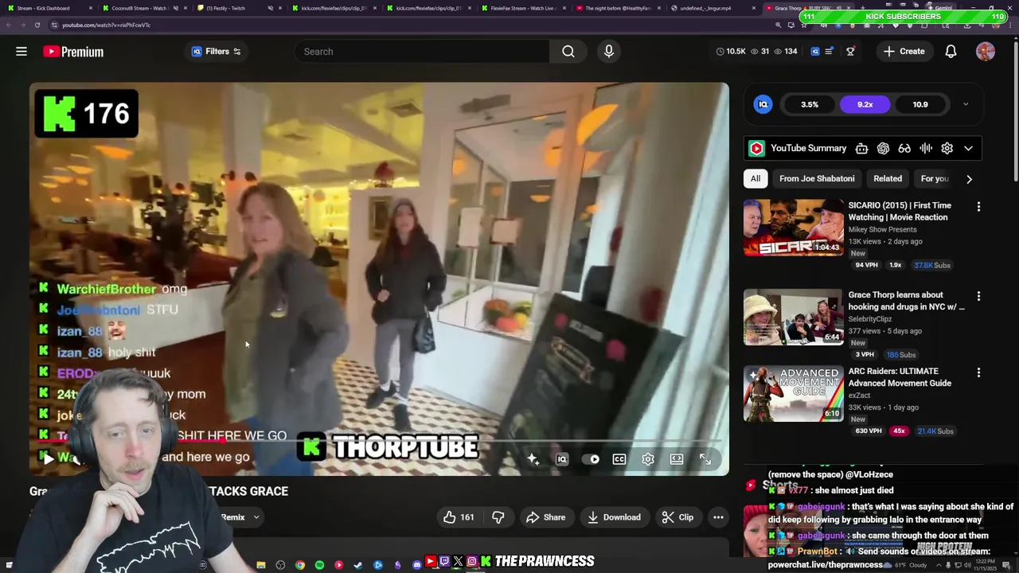This screenshot has width=1019, height=573.
Task: Clip the video
Action: (678, 517)
